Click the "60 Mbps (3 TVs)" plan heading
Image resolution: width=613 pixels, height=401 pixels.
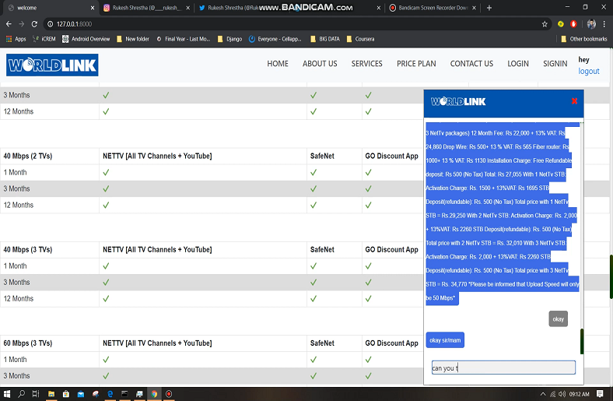28,343
